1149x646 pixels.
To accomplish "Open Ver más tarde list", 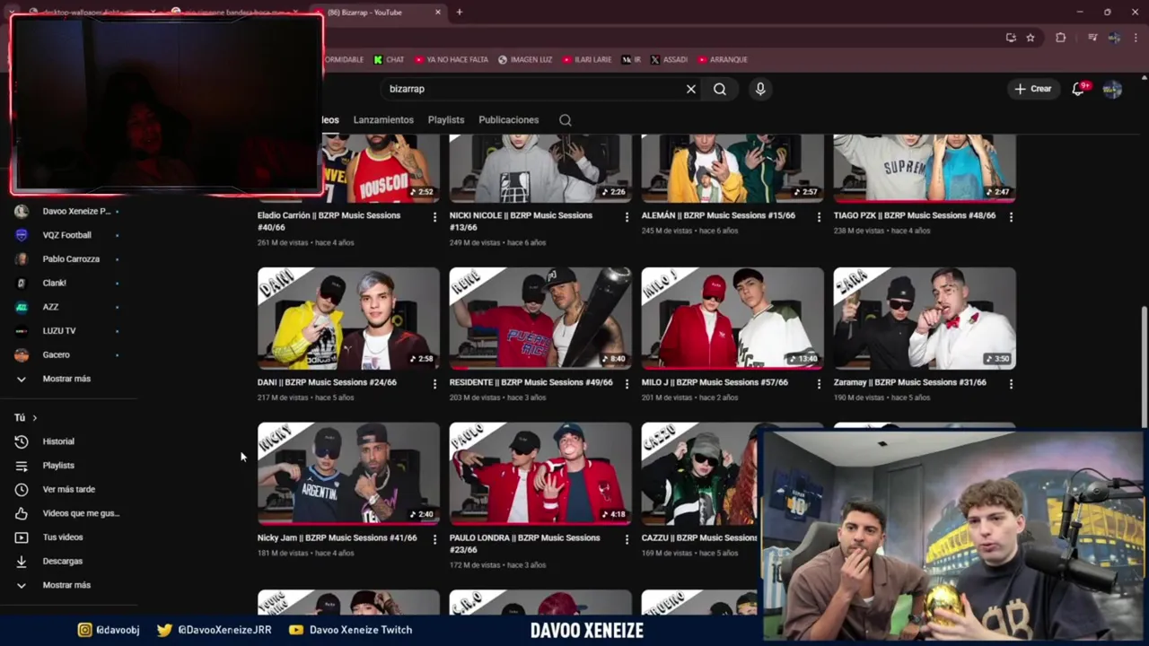I will point(68,489).
